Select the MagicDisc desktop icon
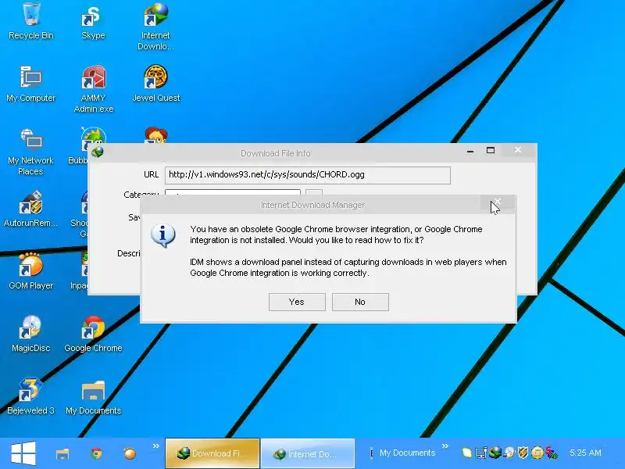Image resolution: width=625 pixels, height=469 pixels. pyautogui.click(x=30, y=334)
